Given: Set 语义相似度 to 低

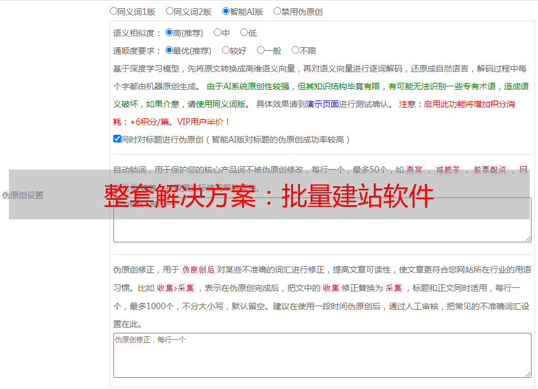Looking at the screenshot, I should pyautogui.click(x=244, y=33).
